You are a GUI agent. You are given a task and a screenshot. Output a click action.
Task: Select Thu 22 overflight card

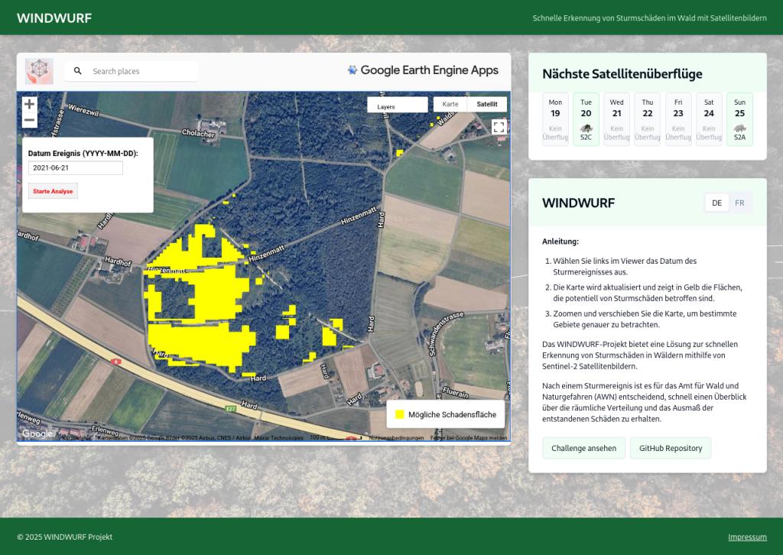(x=647, y=119)
